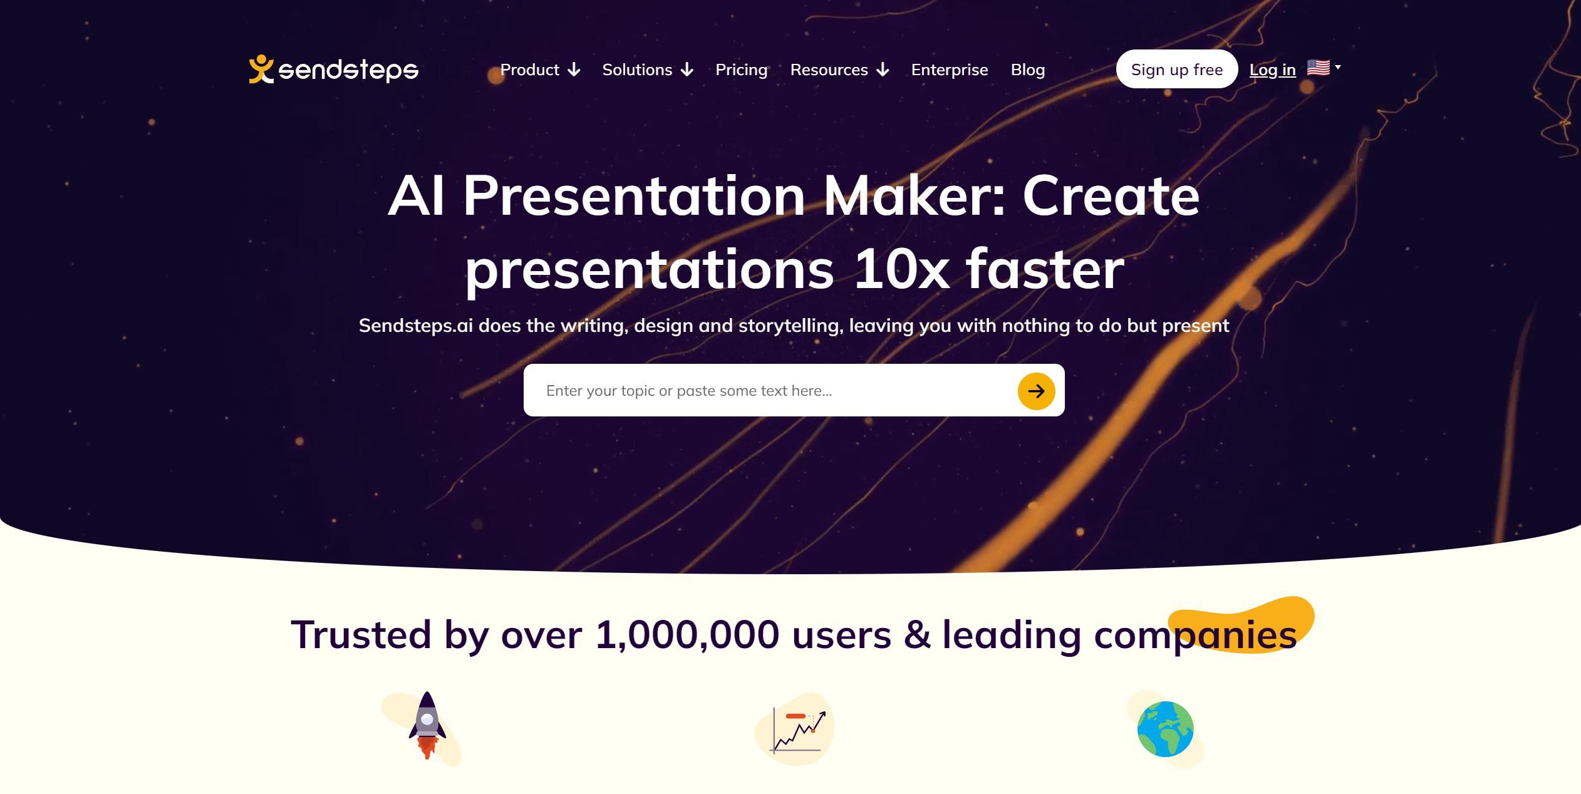Screen dimensions: 1581x794
Task: Select the Pricing tab
Action: pos(742,69)
